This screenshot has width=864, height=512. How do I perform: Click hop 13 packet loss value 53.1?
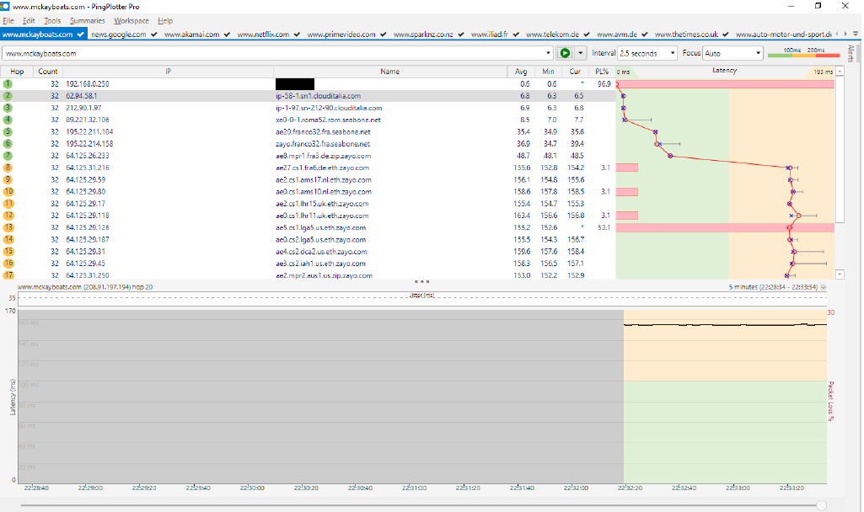604,228
